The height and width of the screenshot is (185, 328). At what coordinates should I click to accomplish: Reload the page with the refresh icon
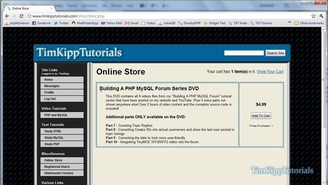pyautogui.click(x=22, y=16)
